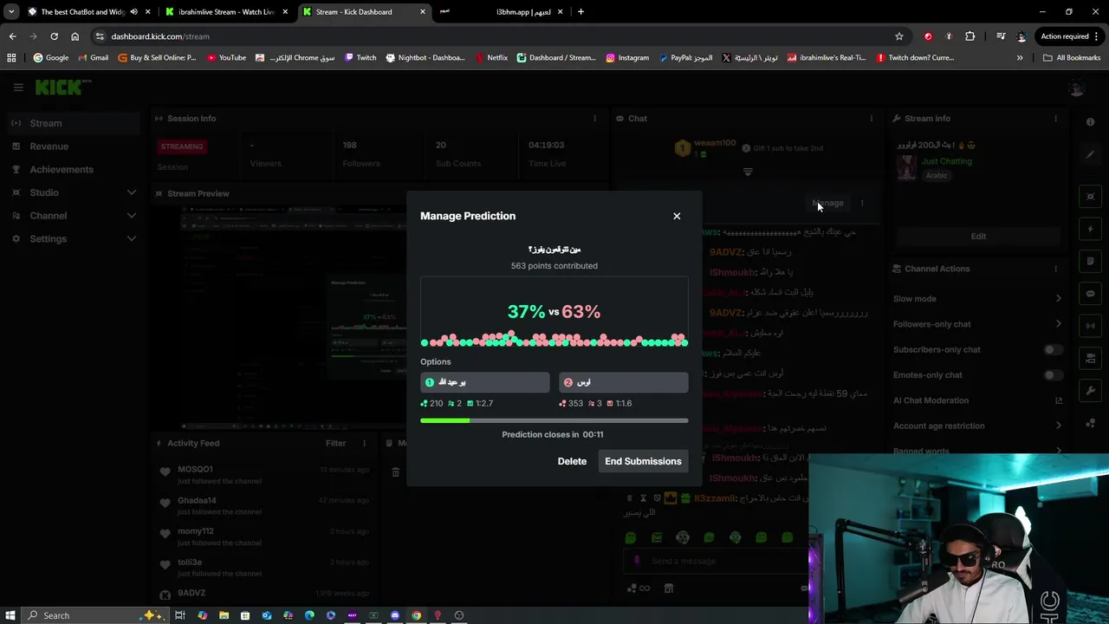Open the Activity Feed Filter dropdown

pos(335,443)
